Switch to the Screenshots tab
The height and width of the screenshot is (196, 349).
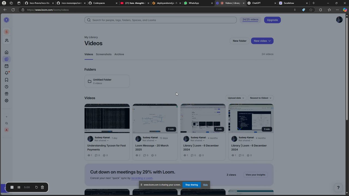click(x=104, y=54)
